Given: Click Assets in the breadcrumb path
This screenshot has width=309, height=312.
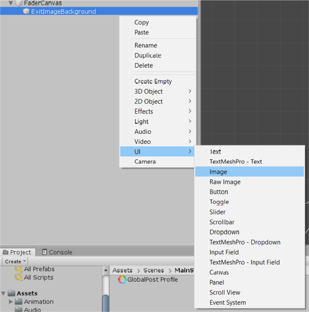Looking at the screenshot, I should (x=122, y=270).
